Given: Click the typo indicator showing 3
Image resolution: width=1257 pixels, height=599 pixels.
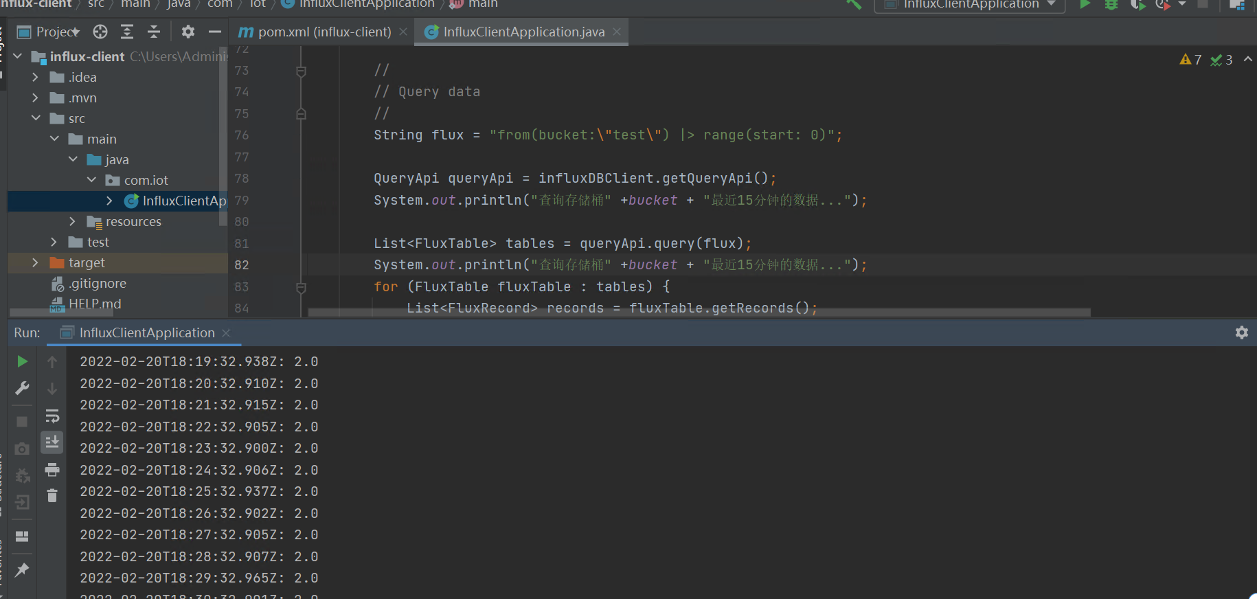Looking at the screenshot, I should [x=1221, y=60].
